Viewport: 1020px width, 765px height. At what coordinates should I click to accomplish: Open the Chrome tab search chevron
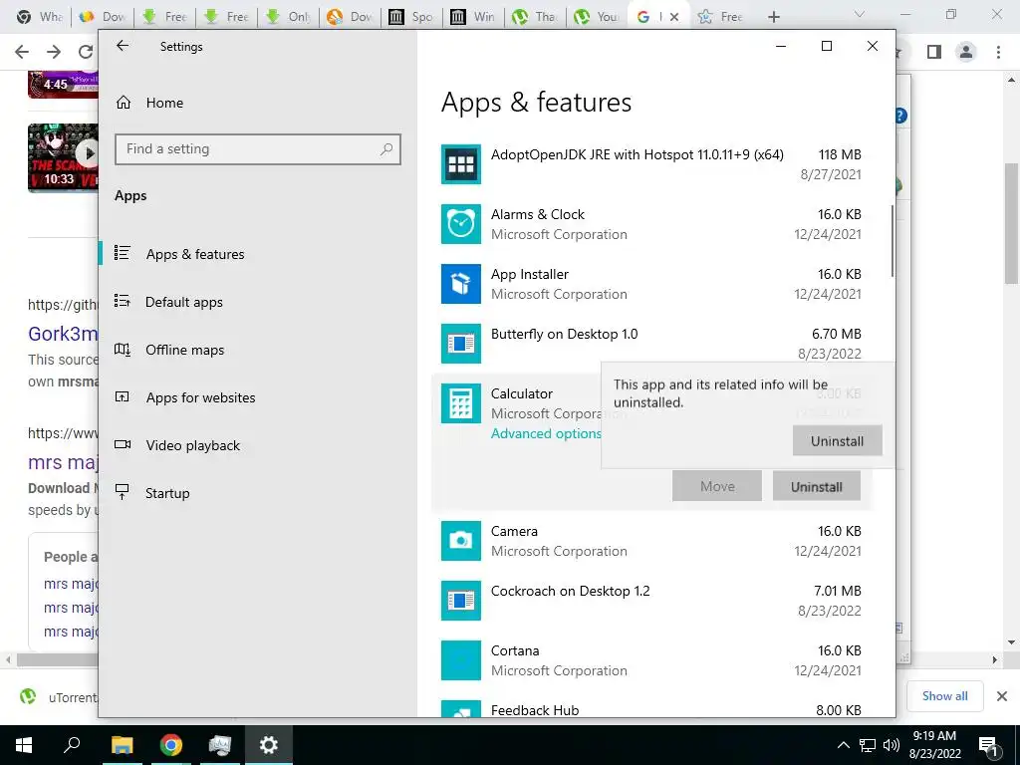pyautogui.click(x=860, y=14)
